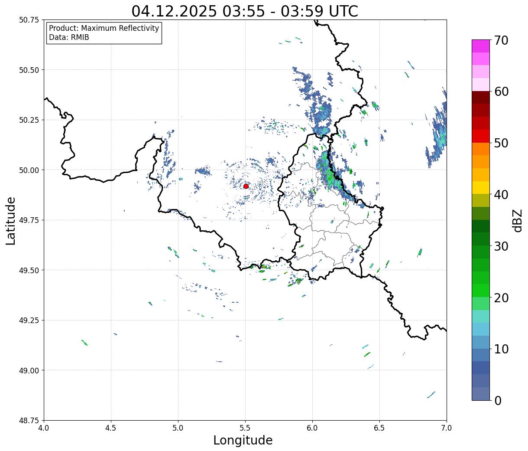This screenshot has width=528, height=451.
Task: Click the longitude tick label 6.0
Action: (x=312, y=428)
